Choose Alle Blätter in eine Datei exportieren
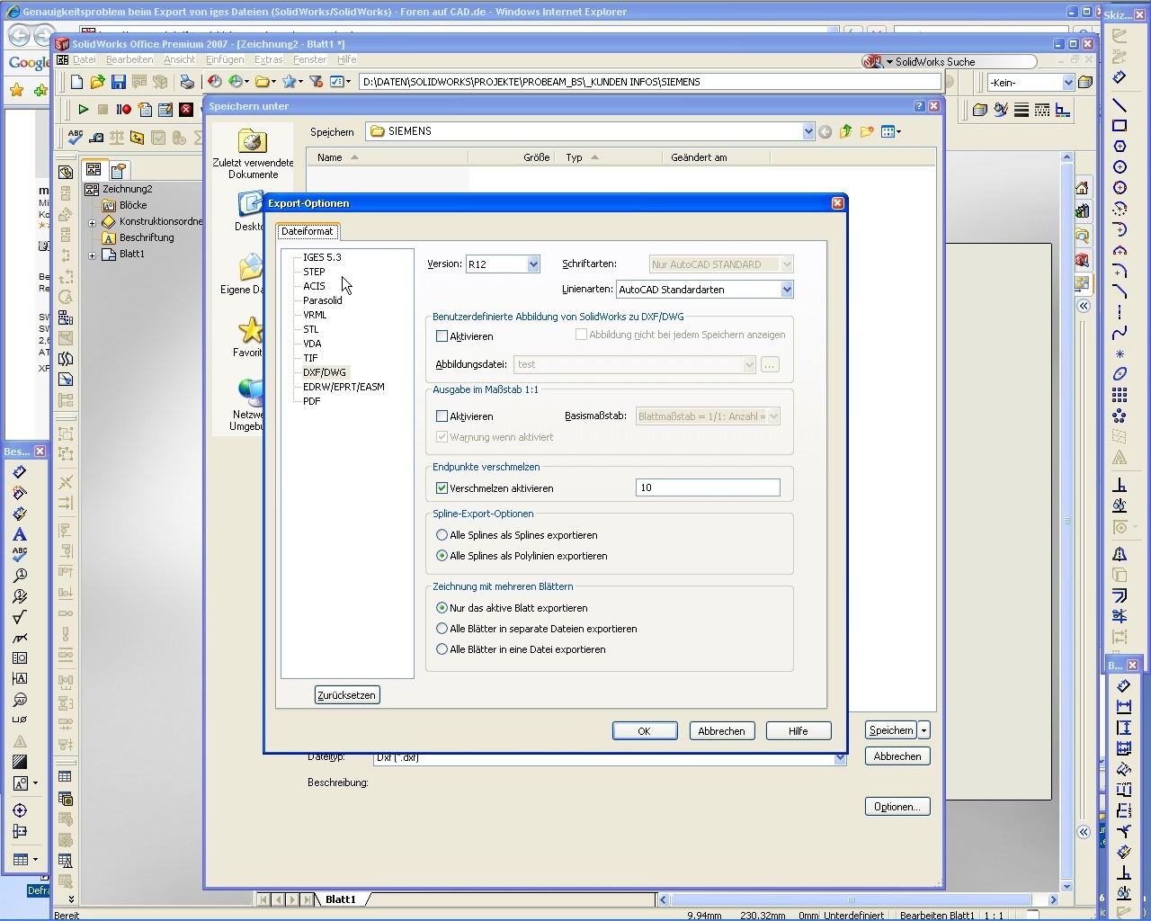Screen dimensions: 1151x921 tap(442, 649)
